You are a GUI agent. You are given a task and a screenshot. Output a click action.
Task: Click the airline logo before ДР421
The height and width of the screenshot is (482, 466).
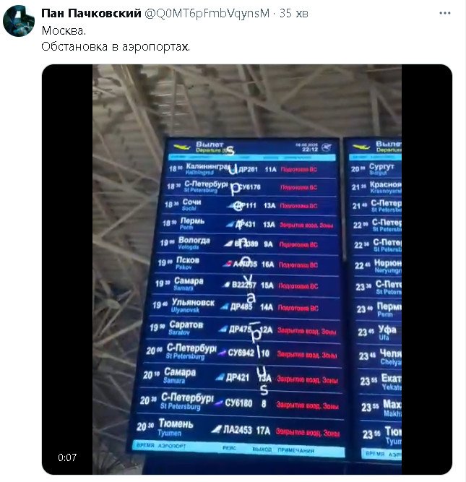tap(220, 377)
